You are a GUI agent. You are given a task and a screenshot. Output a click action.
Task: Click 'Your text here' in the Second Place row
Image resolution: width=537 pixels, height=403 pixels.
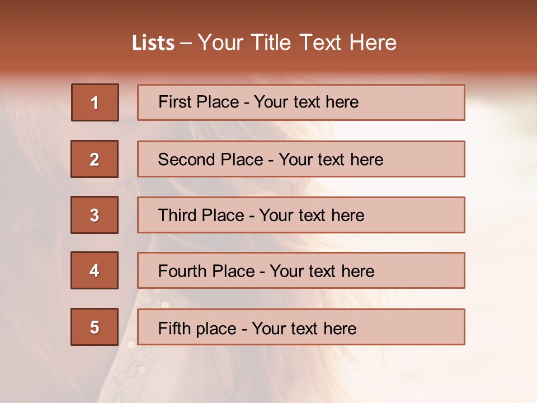pos(331,160)
